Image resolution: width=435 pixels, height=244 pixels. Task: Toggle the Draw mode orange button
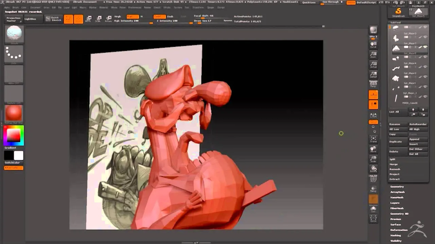coord(79,19)
